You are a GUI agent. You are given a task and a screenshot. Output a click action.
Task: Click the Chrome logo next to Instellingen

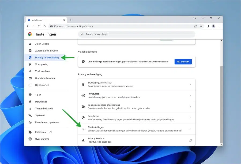tap(30, 34)
